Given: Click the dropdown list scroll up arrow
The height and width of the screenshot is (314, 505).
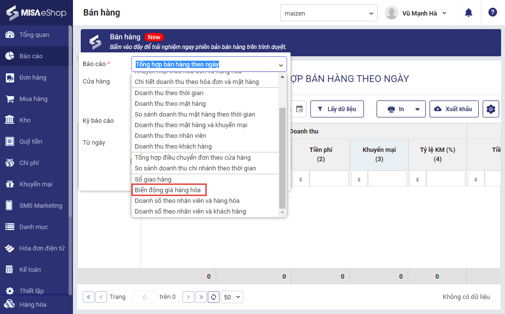Looking at the screenshot, I should coord(283,77).
